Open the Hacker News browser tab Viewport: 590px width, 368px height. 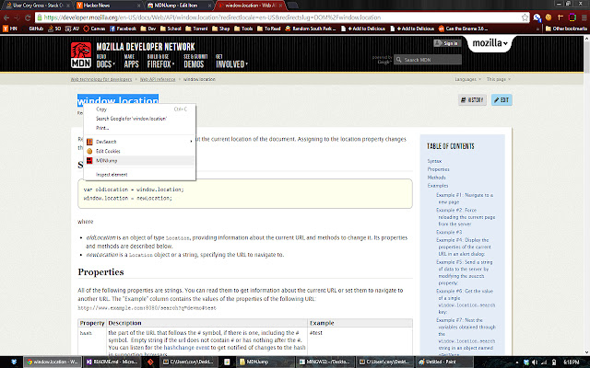click(x=107, y=6)
